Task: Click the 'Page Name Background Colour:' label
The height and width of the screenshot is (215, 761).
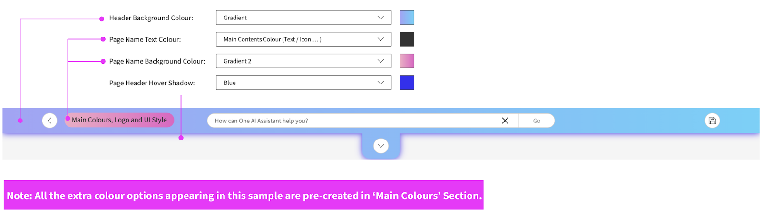Action: tap(157, 61)
